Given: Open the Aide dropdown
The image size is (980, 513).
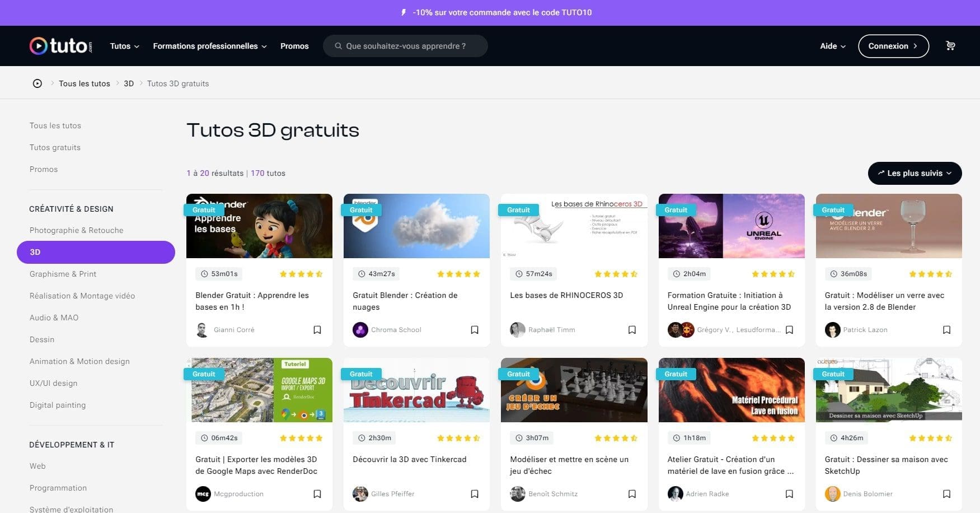Looking at the screenshot, I should pos(833,46).
